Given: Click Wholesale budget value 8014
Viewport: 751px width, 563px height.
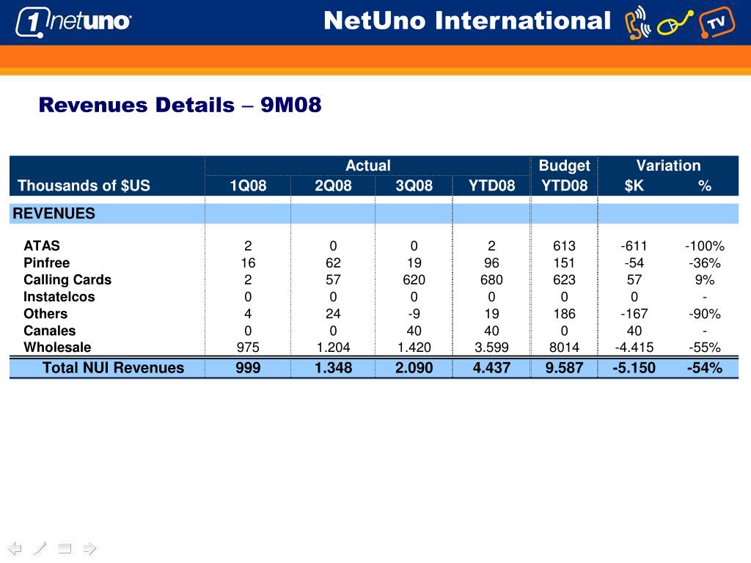Looking at the screenshot, I should coord(564,347).
